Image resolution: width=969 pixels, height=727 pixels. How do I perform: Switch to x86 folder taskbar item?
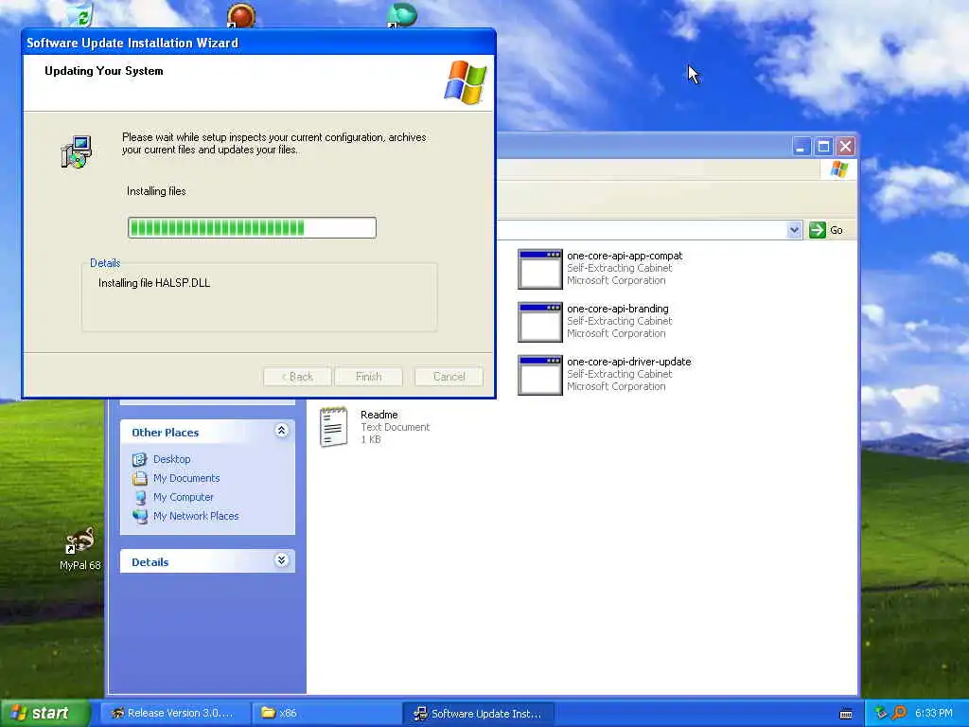click(327, 714)
